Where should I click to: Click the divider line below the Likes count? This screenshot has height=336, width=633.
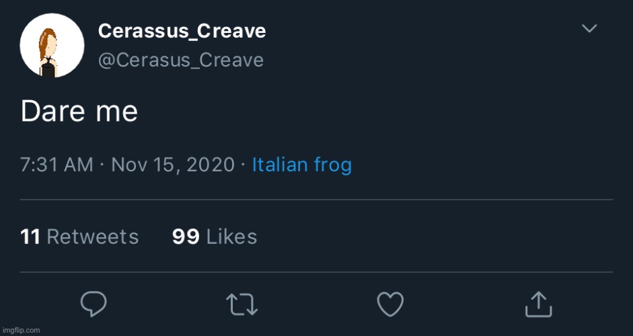pyautogui.click(x=316, y=272)
